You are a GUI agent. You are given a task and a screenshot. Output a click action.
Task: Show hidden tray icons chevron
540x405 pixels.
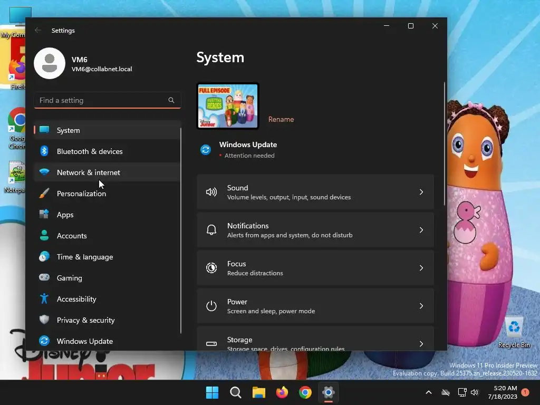point(429,392)
